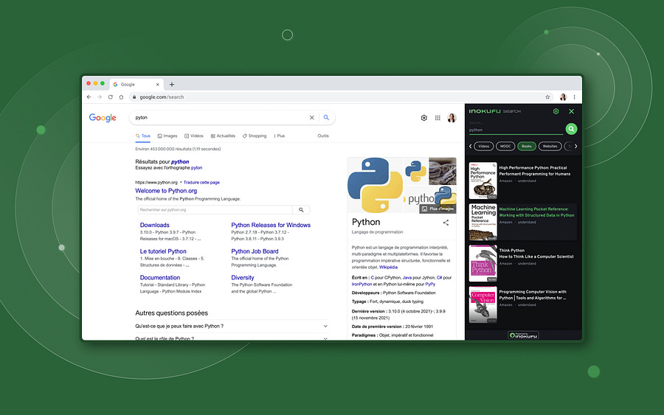The width and height of the screenshot is (664, 415).
Task: Open python.org URL dropdown arrow
Action: [x=181, y=182]
